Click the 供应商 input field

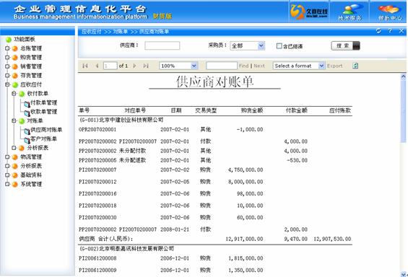click(162, 45)
